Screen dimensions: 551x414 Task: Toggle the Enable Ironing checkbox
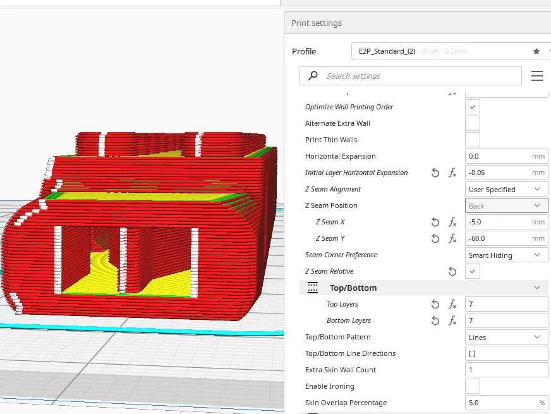pos(472,387)
